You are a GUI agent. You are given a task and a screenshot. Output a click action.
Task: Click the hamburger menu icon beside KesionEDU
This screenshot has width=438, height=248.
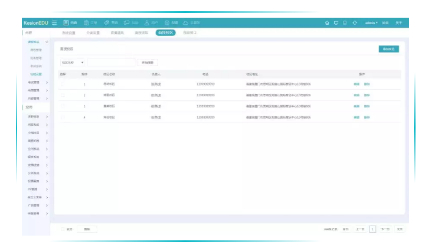pyautogui.click(x=54, y=23)
